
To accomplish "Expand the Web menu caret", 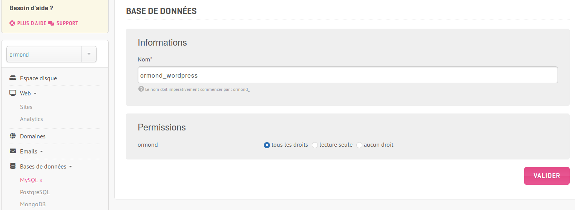I will [x=35, y=94].
